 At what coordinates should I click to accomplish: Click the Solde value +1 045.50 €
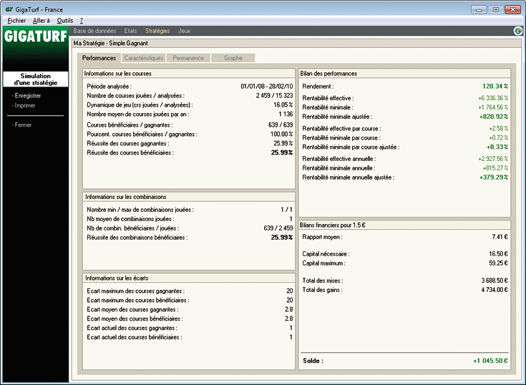pyautogui.click(x=490, y=361)
